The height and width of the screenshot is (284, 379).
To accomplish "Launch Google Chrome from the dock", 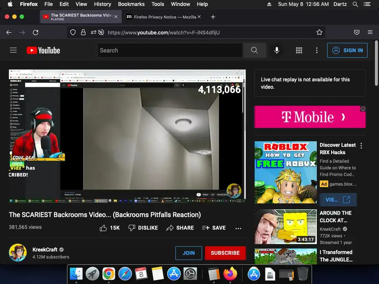I will click(108, 274).
